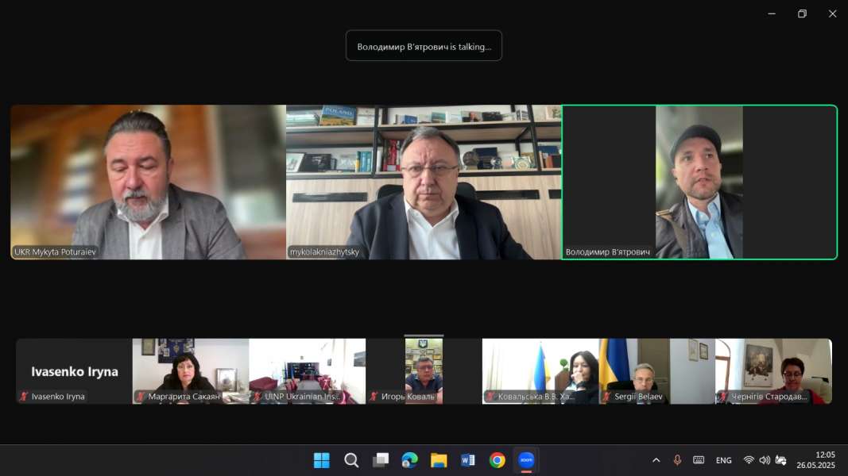848x476 pixels.
Task: Open the Wi-Fi network settings icon
Action: (749, 460)
